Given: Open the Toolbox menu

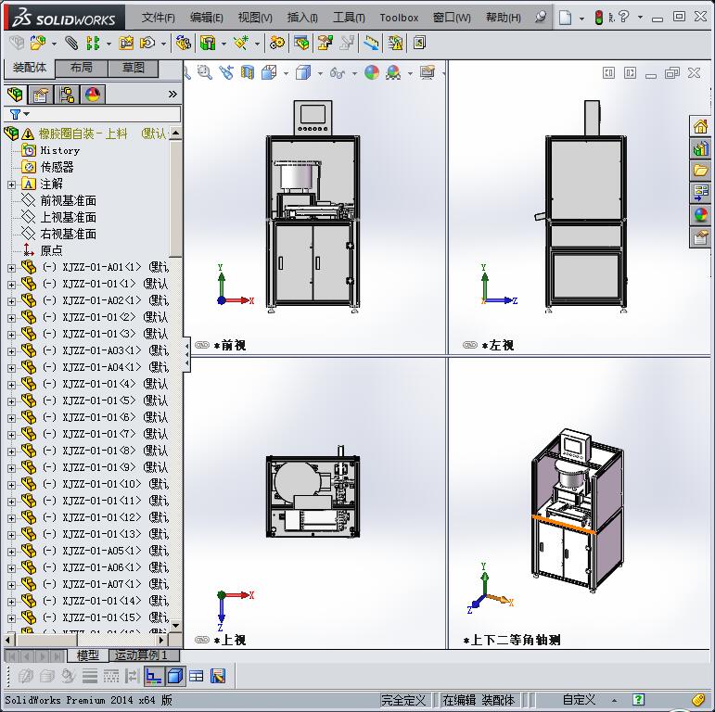Looking at the screenshot, I should point(399,18).
